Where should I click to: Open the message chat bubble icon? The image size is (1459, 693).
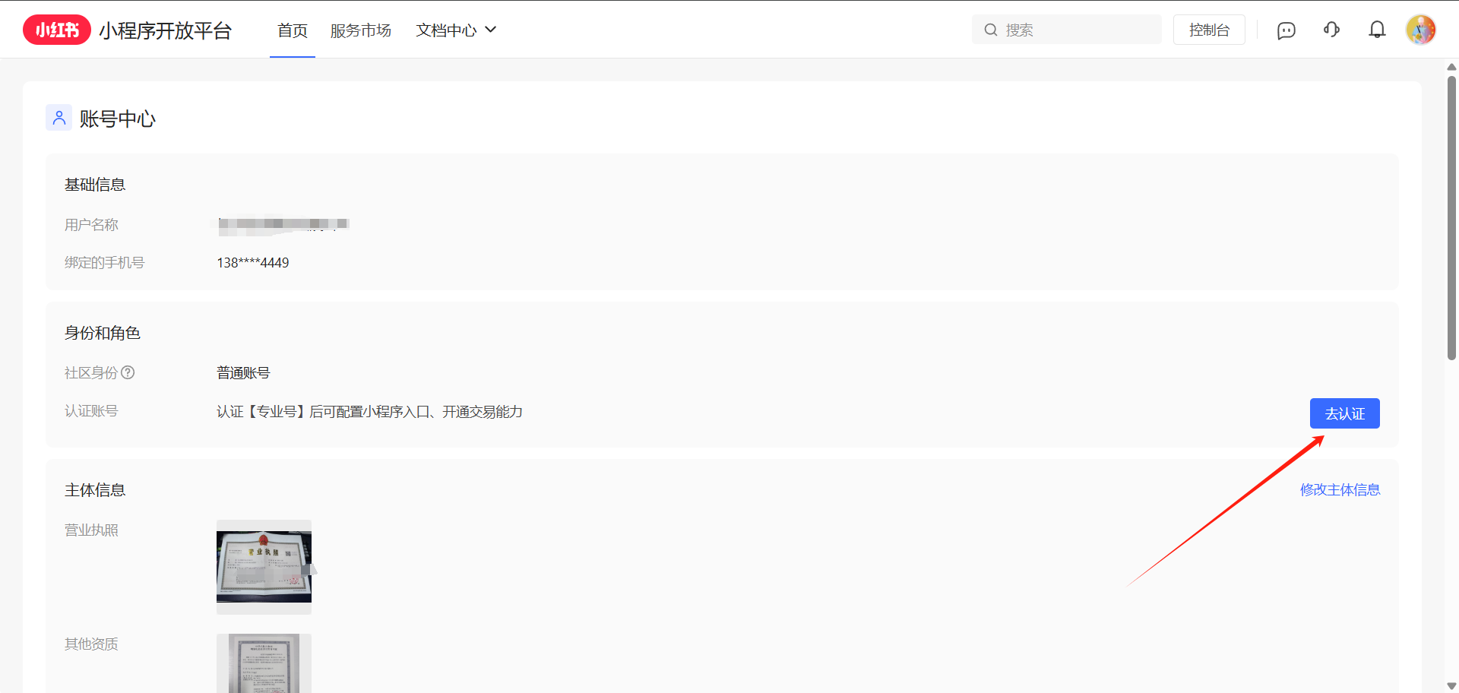pos(1286,30)
